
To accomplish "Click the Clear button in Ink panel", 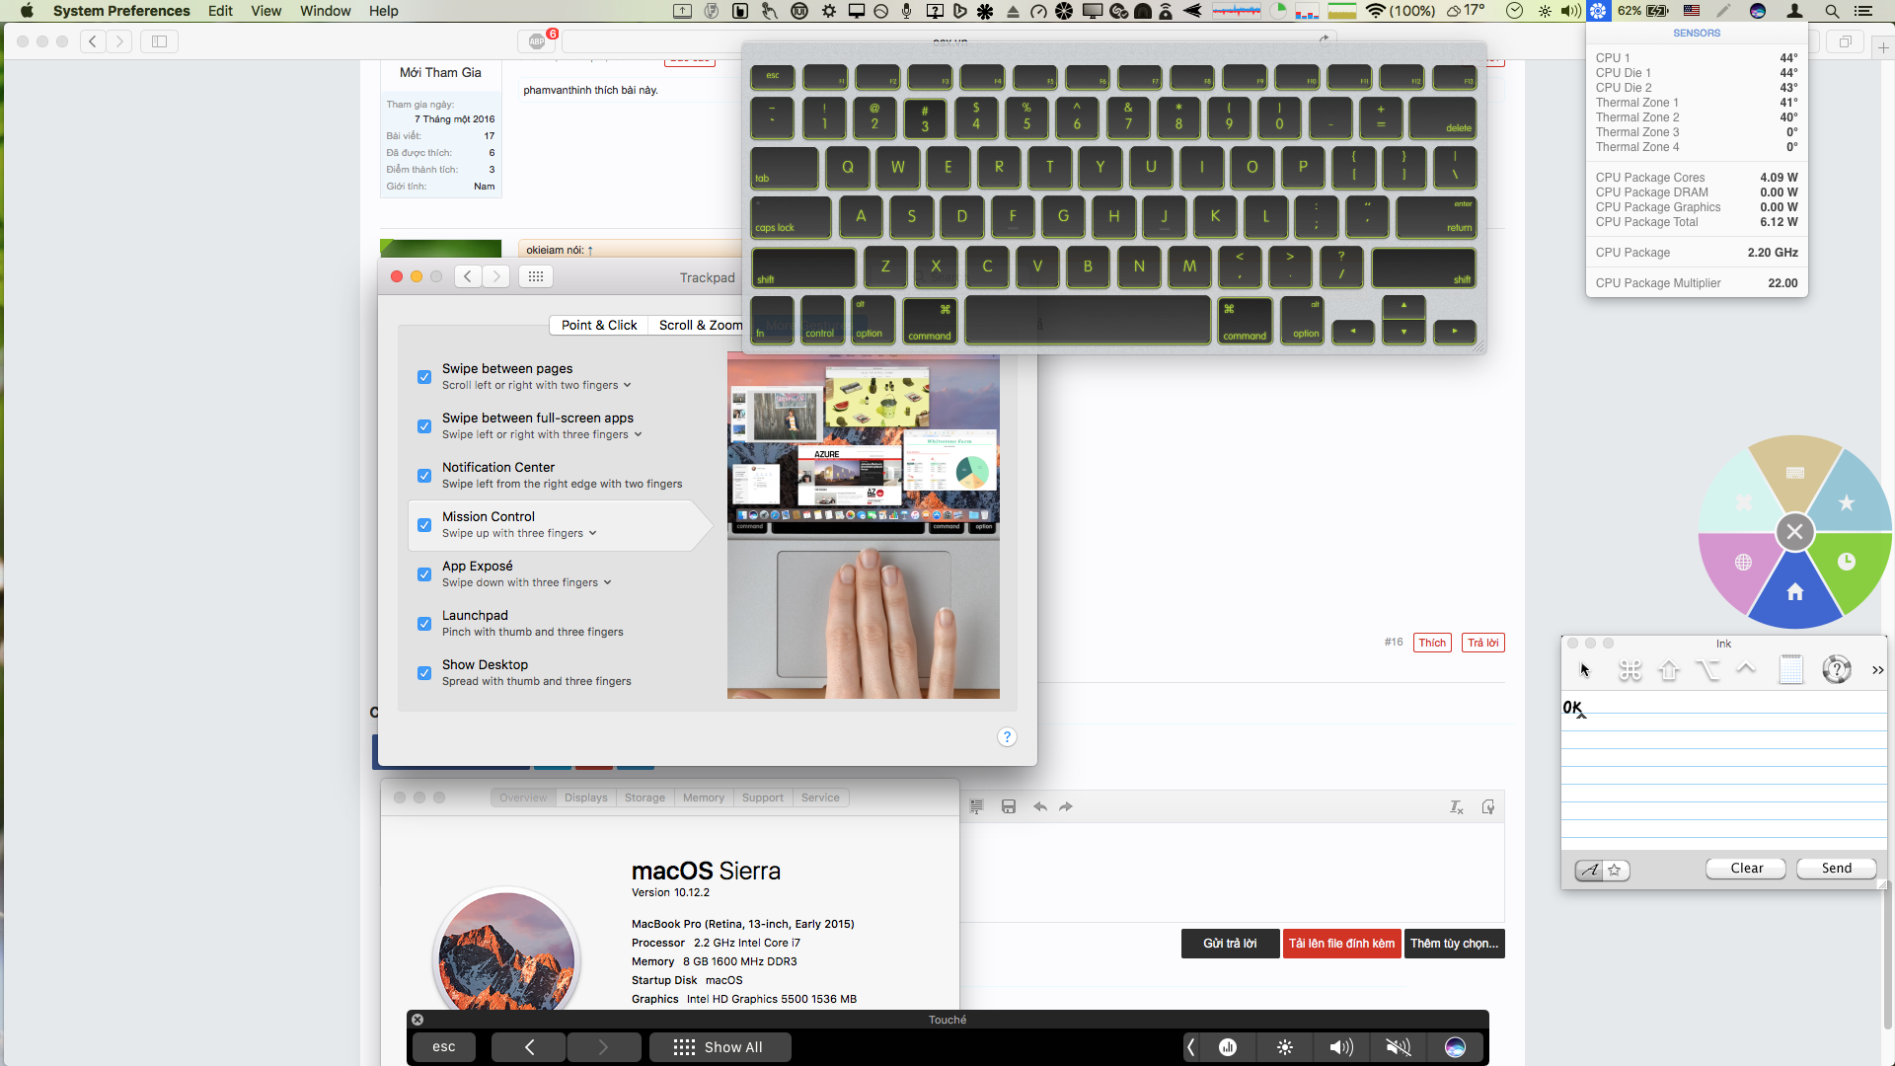I will [x=1745, y=869].
